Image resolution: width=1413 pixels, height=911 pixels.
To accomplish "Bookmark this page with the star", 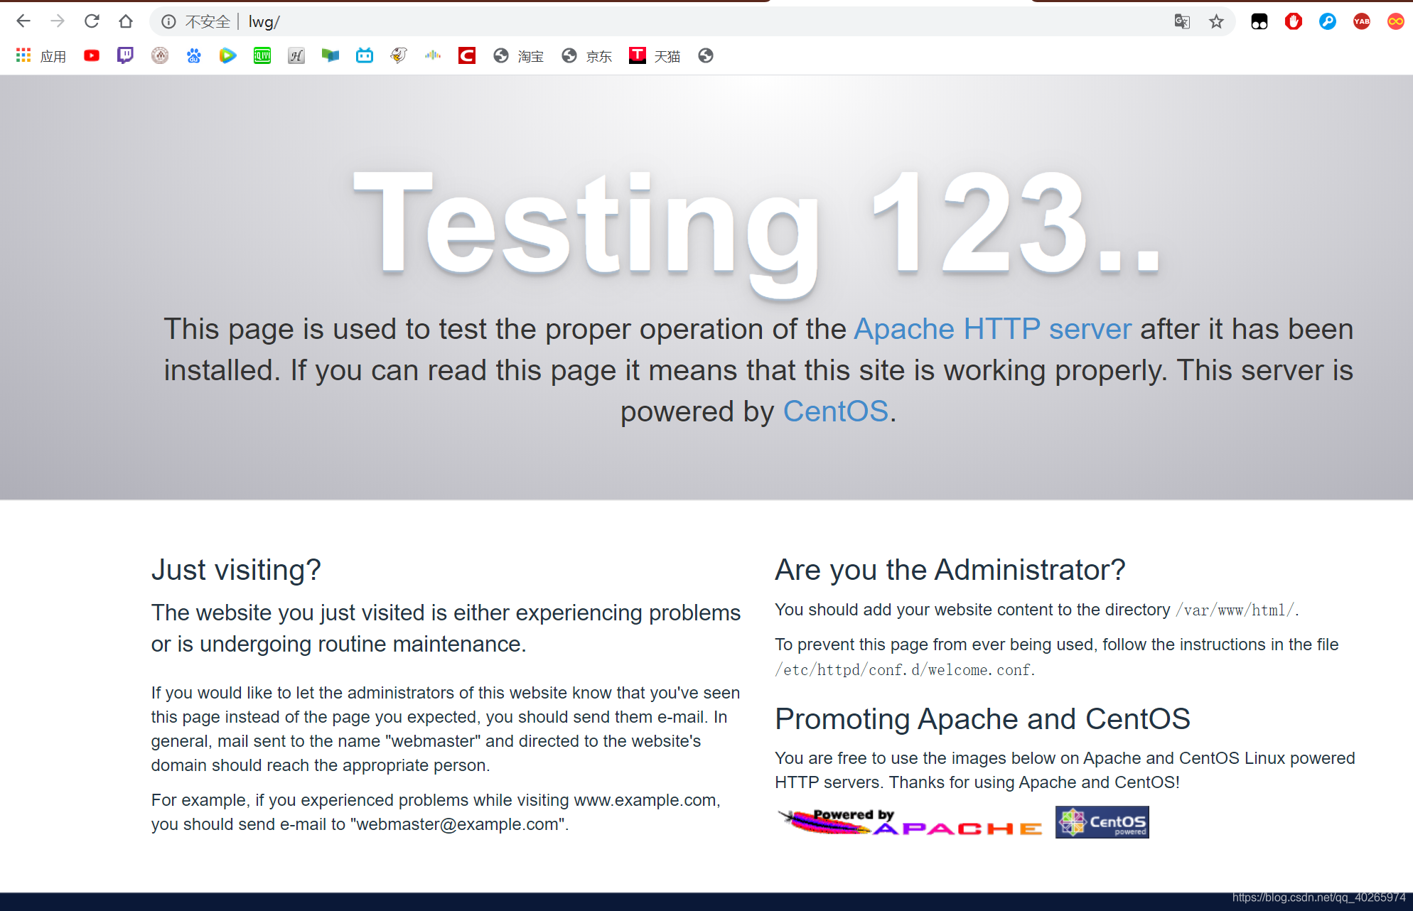I will (1216, 22).
